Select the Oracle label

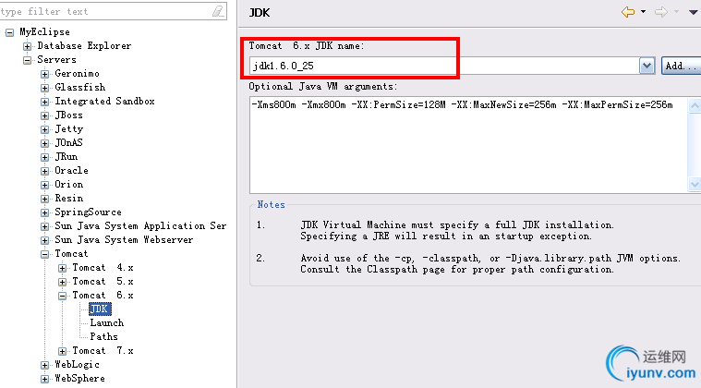[71, 170]
